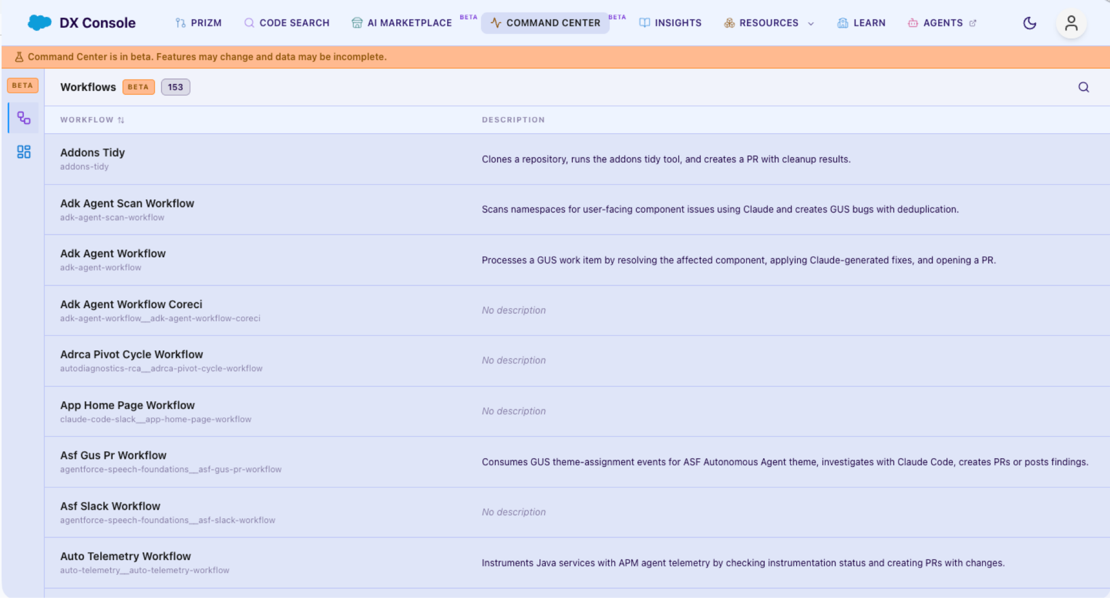Click the Workflows page title

(88, 87)
